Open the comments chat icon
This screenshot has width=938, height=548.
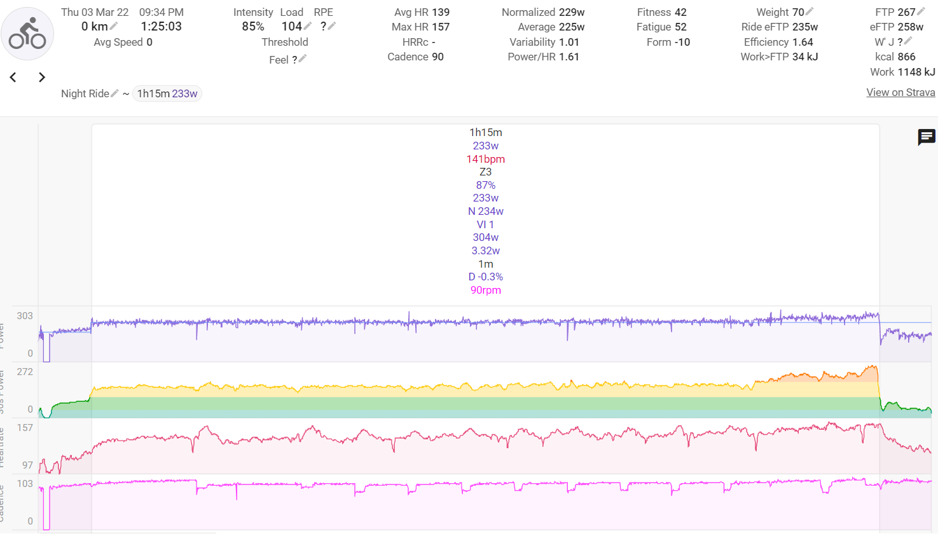[926, 137]
